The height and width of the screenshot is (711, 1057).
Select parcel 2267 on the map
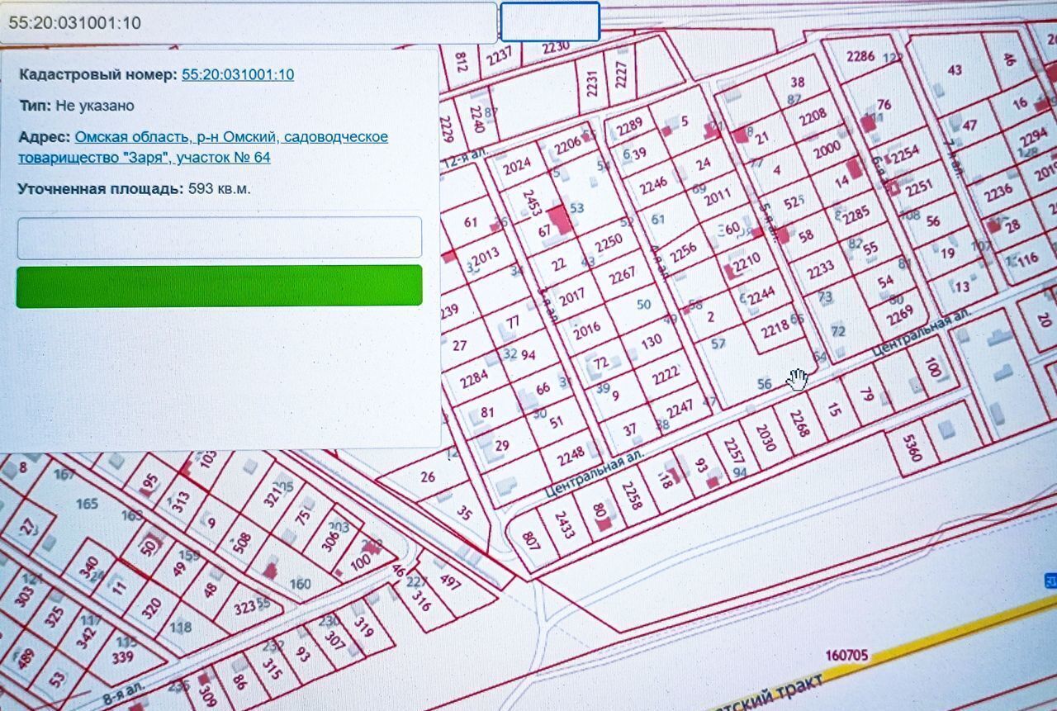622,275
